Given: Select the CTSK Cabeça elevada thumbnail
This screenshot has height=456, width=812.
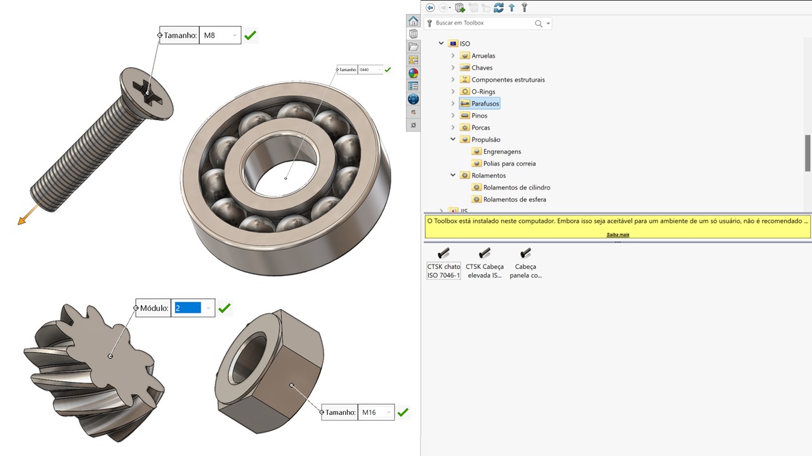Looking at the screenshot, I should pyautogui.click(x=485, y=264).
